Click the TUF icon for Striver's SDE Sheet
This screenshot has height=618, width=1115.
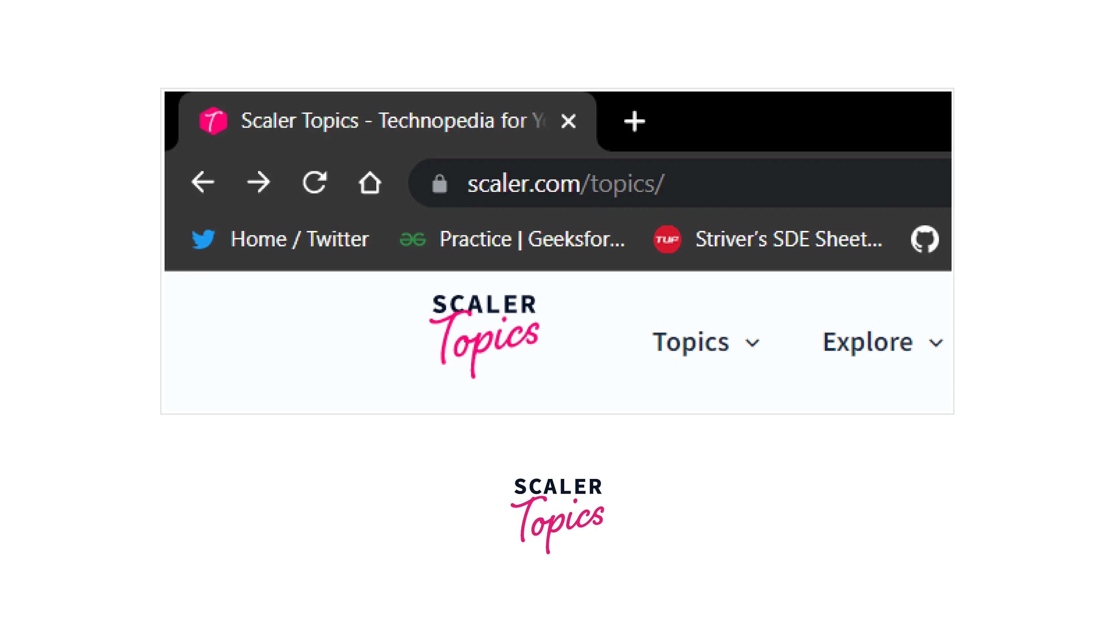tap(667, 238)
